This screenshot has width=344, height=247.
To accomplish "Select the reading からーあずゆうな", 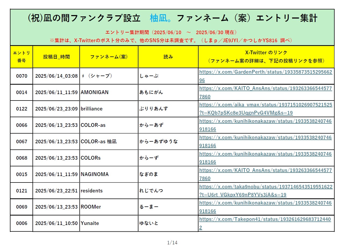I will coord(159,142).
